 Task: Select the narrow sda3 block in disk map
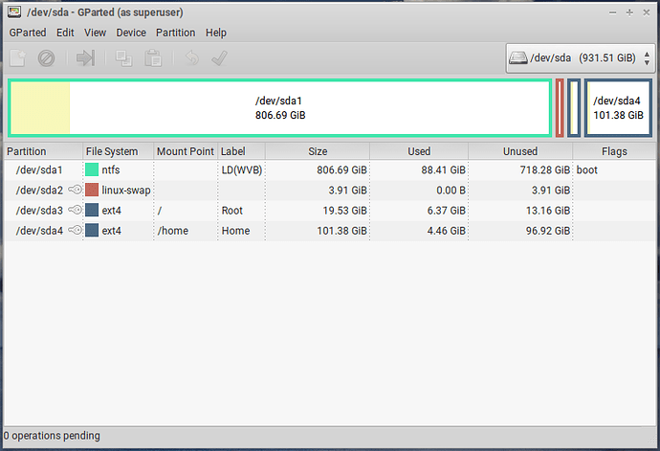coord(574,108)
